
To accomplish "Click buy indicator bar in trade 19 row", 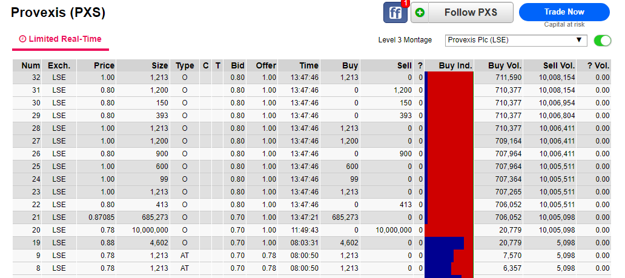I will click(449, 243).
